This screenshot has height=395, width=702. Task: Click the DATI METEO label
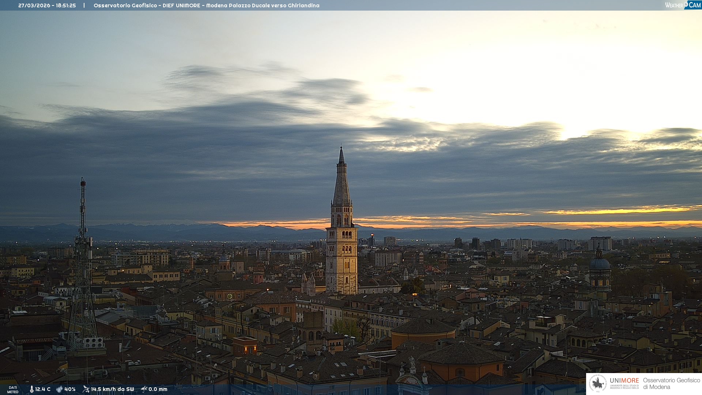[13, 390]
